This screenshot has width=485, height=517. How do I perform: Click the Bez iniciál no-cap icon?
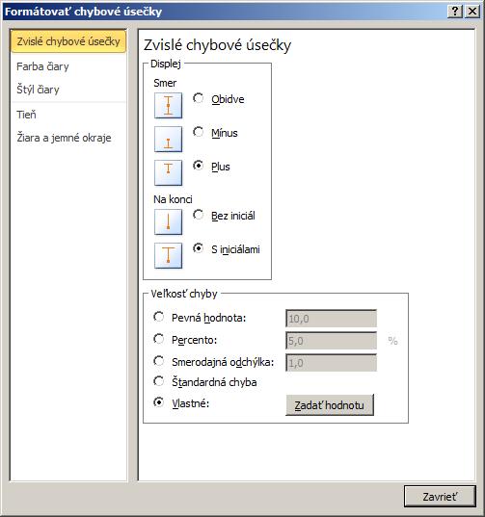point(168,221)
